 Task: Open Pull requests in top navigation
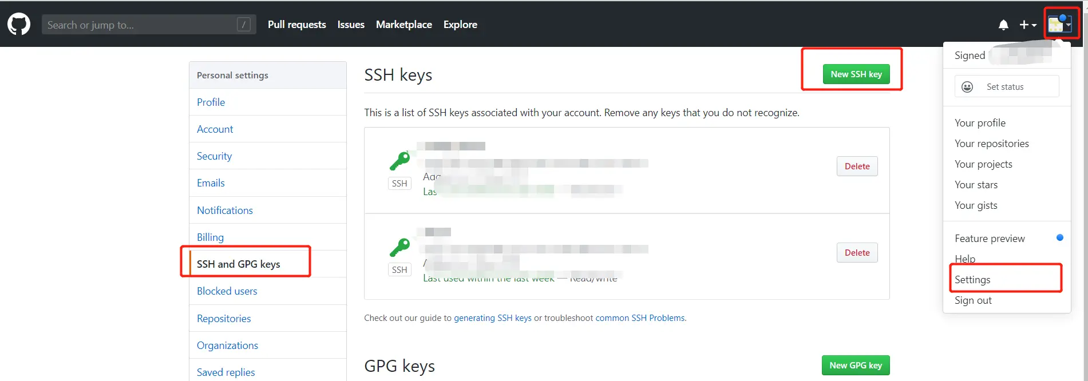tap(296, 25)
